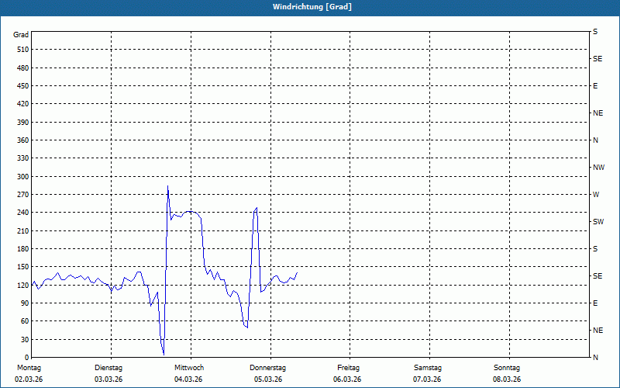
Task: Select the 420 value on the degree axis
Action: pyautogui.click(x=23, y=104)
